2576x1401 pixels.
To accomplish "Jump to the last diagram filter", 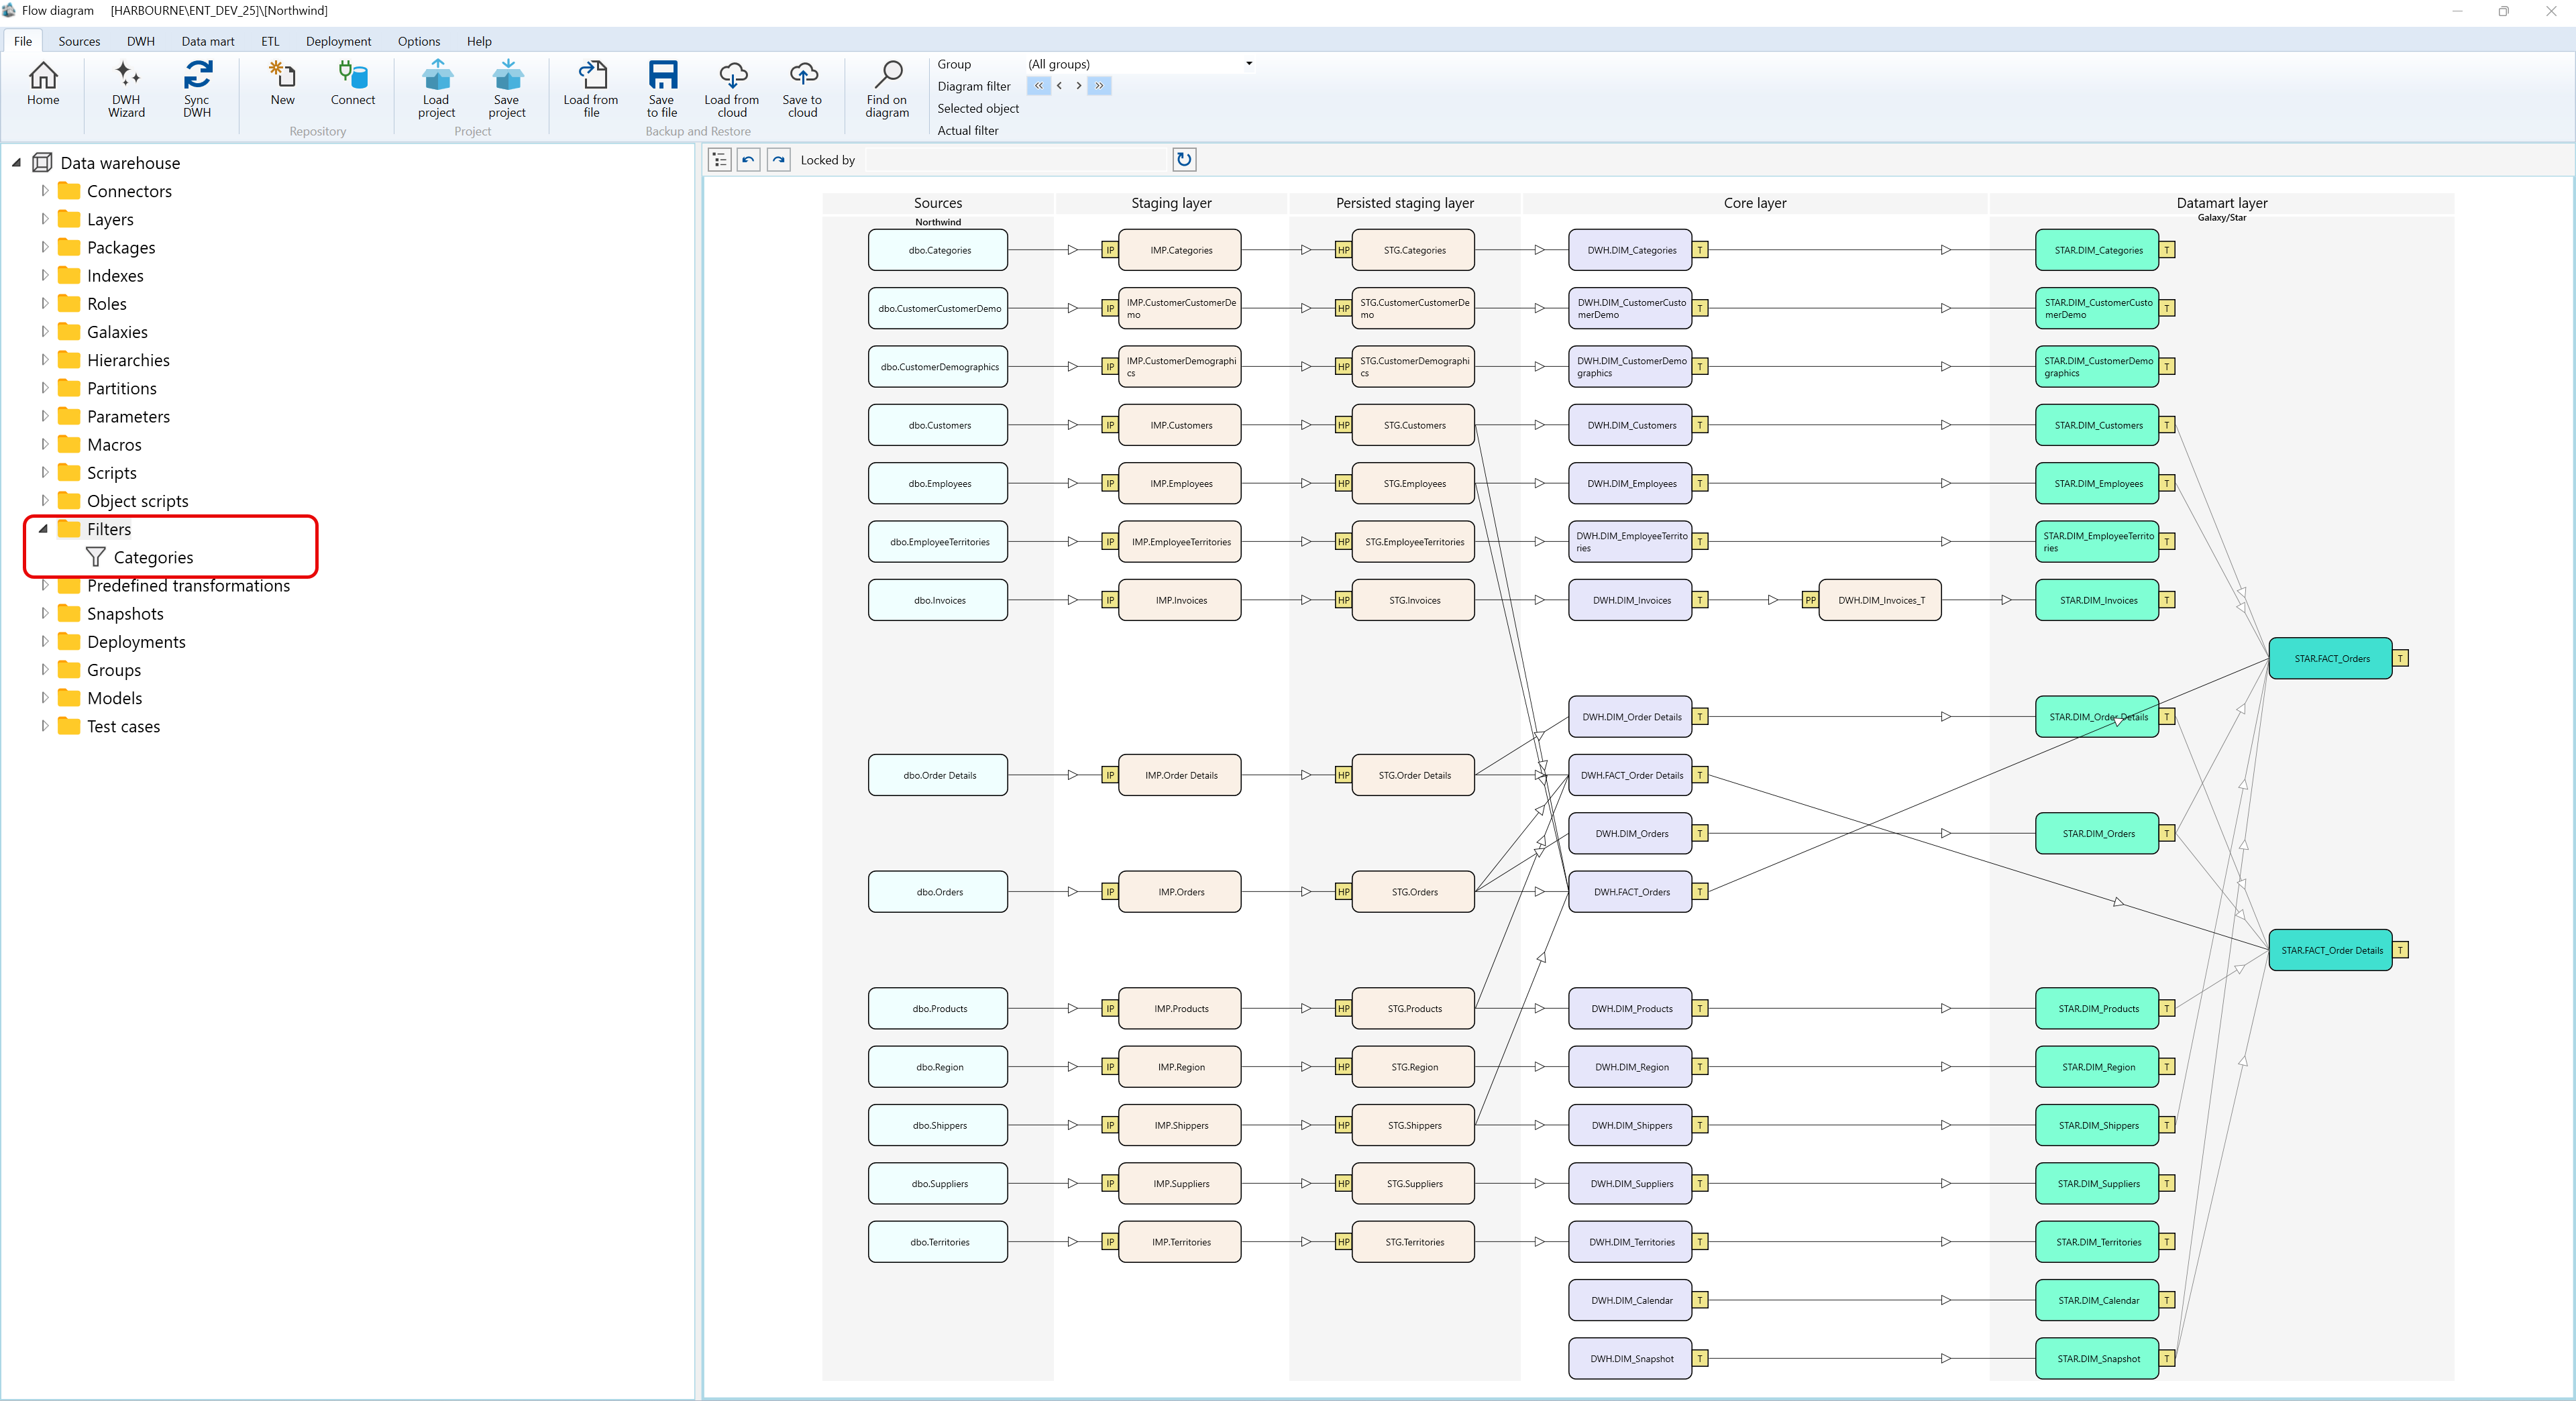I will tap(1099, 86).
